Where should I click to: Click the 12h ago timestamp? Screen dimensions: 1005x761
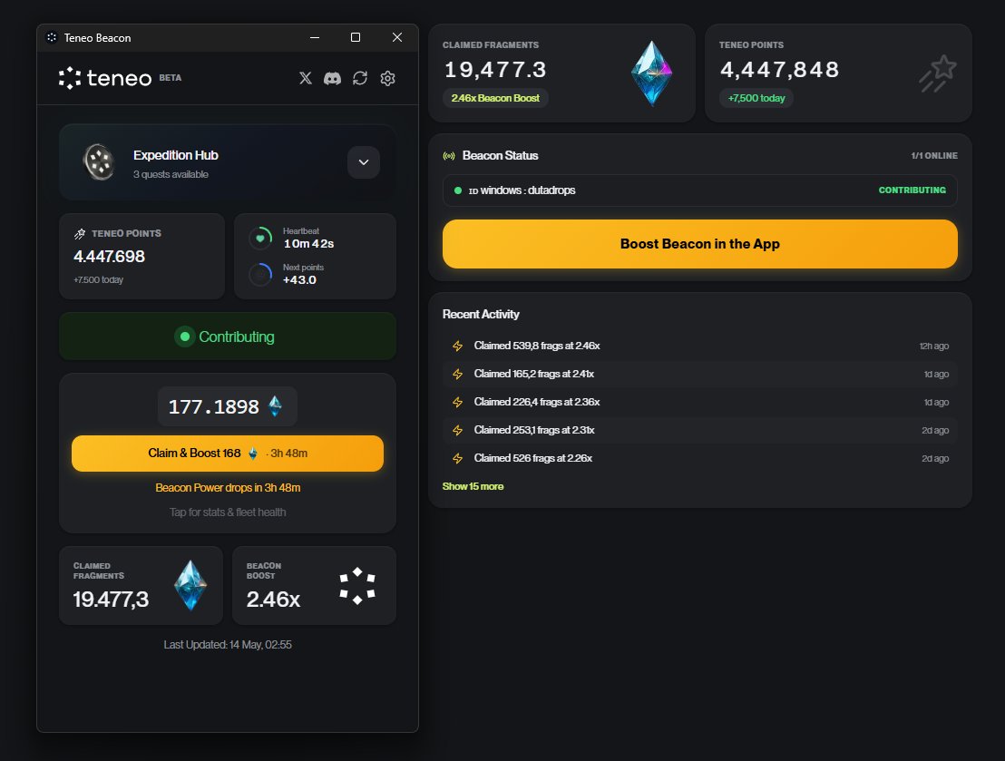[x=934, y=346]
